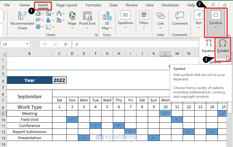Cancel formula bar entry with X
This screenshot has height=147, width=233.
point(45,44)
